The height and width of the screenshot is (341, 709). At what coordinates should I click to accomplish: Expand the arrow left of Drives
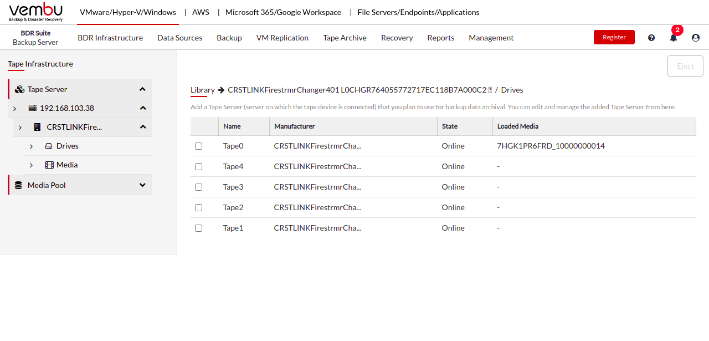click(31, 146)
